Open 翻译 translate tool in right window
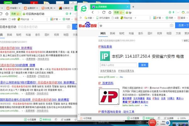Viewport: 189px width, 126px height. click(183, 18)
